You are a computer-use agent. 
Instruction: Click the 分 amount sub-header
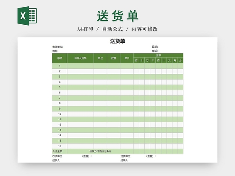click(180, 60)
